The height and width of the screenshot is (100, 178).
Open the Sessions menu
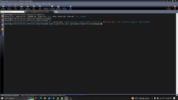(10, 4)
